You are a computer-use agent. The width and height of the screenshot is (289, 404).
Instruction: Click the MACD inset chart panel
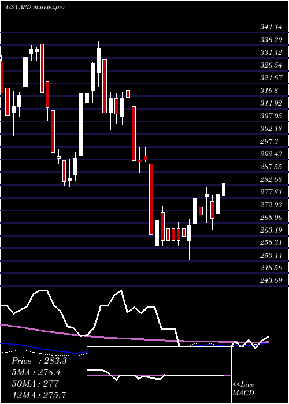tap(159, 375)
